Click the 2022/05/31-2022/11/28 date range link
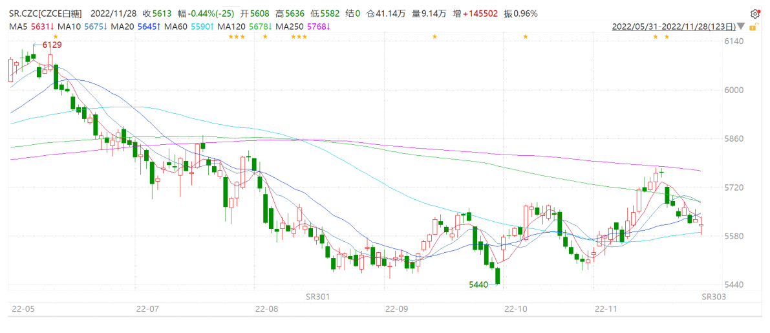The width and height of the screenshot is (770, 333). point(673,27)
